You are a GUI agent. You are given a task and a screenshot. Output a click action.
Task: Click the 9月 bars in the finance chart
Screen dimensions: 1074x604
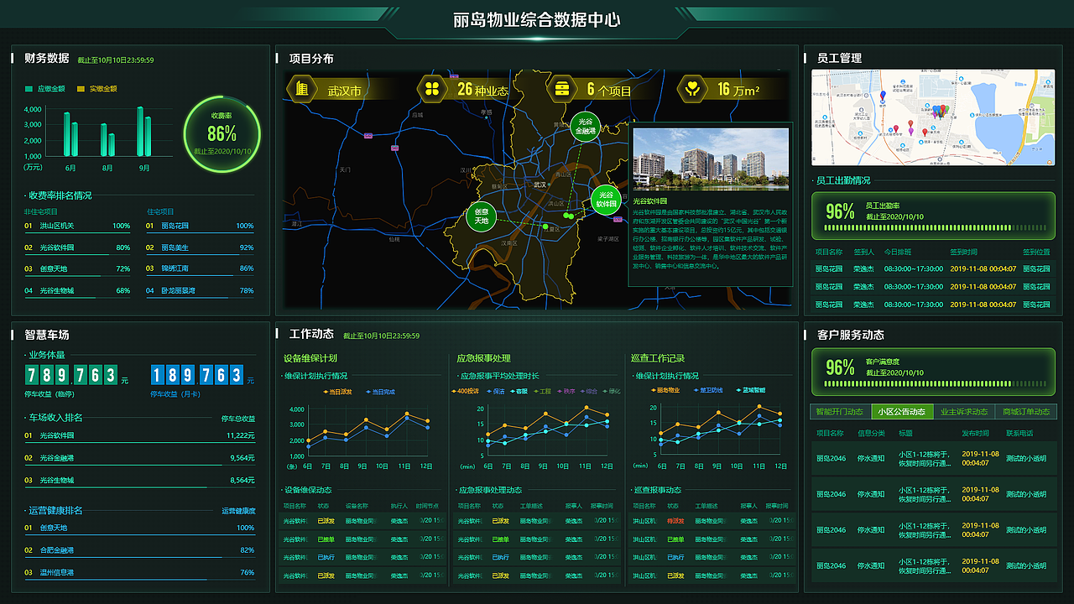click(x=144, y=132)
